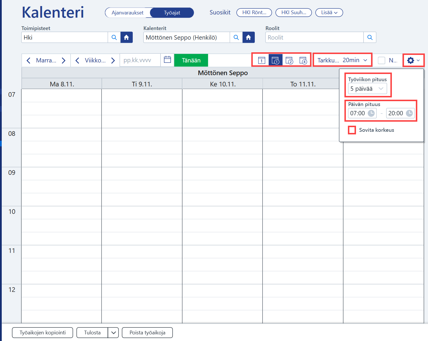
Task: Click the Ti 9.11. column header
Action: click(x=142, y=84)
